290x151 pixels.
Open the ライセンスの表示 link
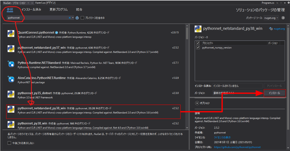tap(222, 138)
